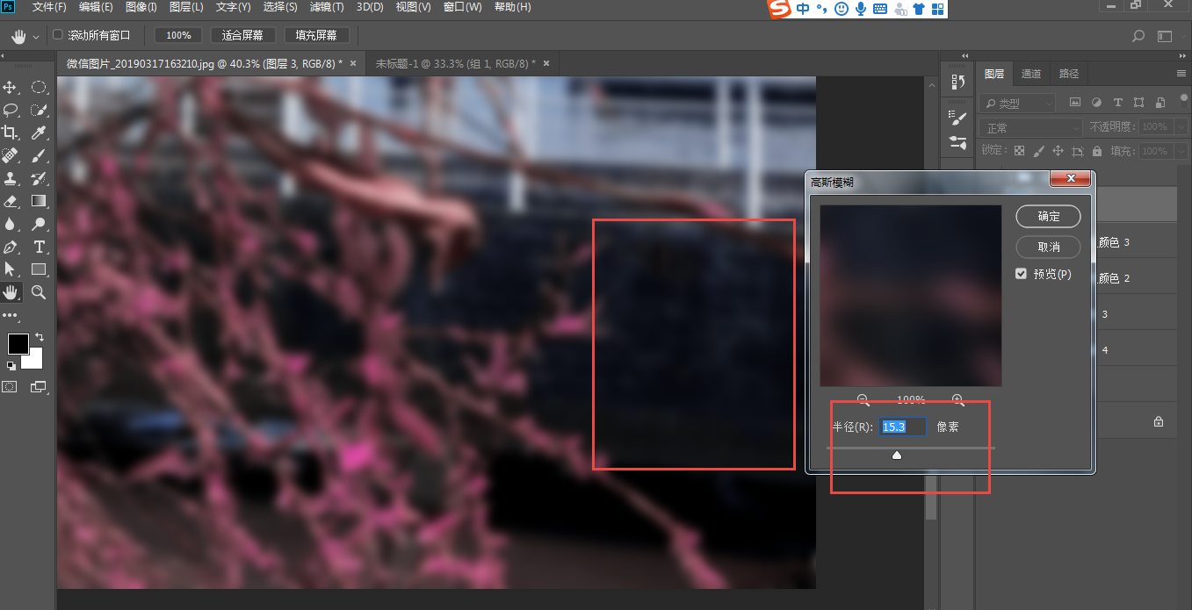This screenshot has height=610, width=1192.
Task: Click the search magnifier in options bar
Action: 1138,36
